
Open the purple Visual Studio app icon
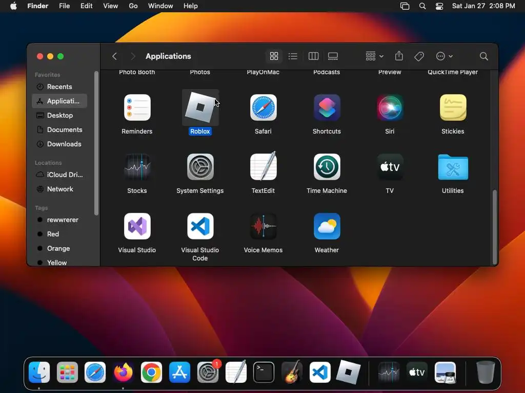(137, 226)
